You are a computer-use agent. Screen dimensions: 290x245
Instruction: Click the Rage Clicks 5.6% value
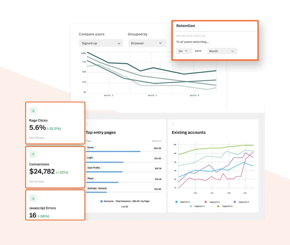[x=37, y=128]
